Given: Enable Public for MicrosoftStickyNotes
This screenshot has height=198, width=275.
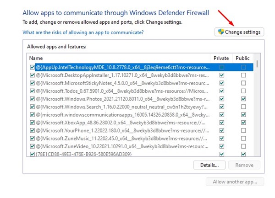Looking at the screenshot, I should coord(243,83).
